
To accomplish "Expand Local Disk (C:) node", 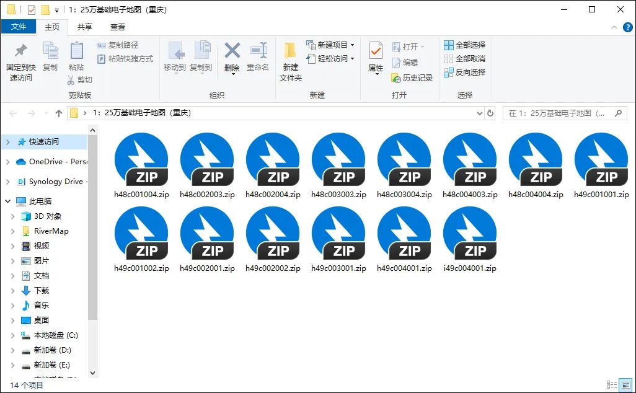I will tap(12, 335).
